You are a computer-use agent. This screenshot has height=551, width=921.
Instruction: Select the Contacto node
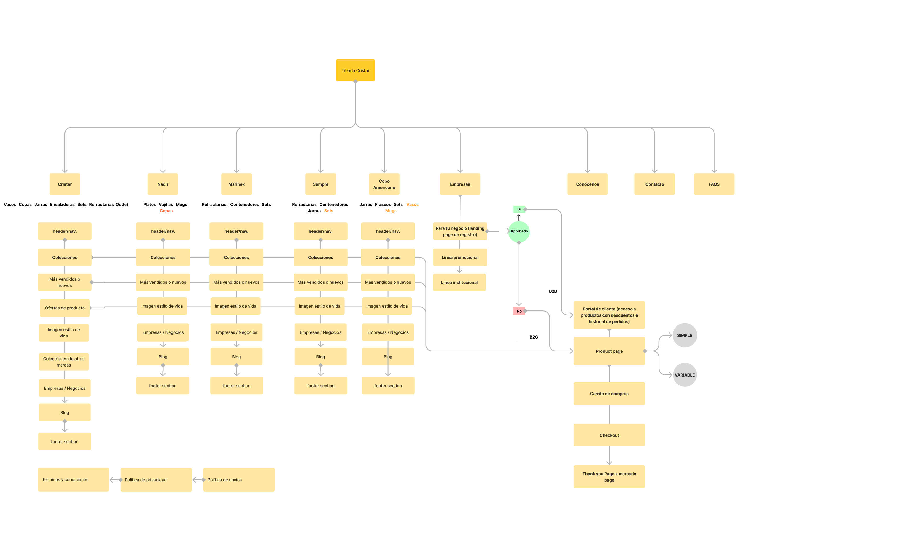tap(654, 184)
